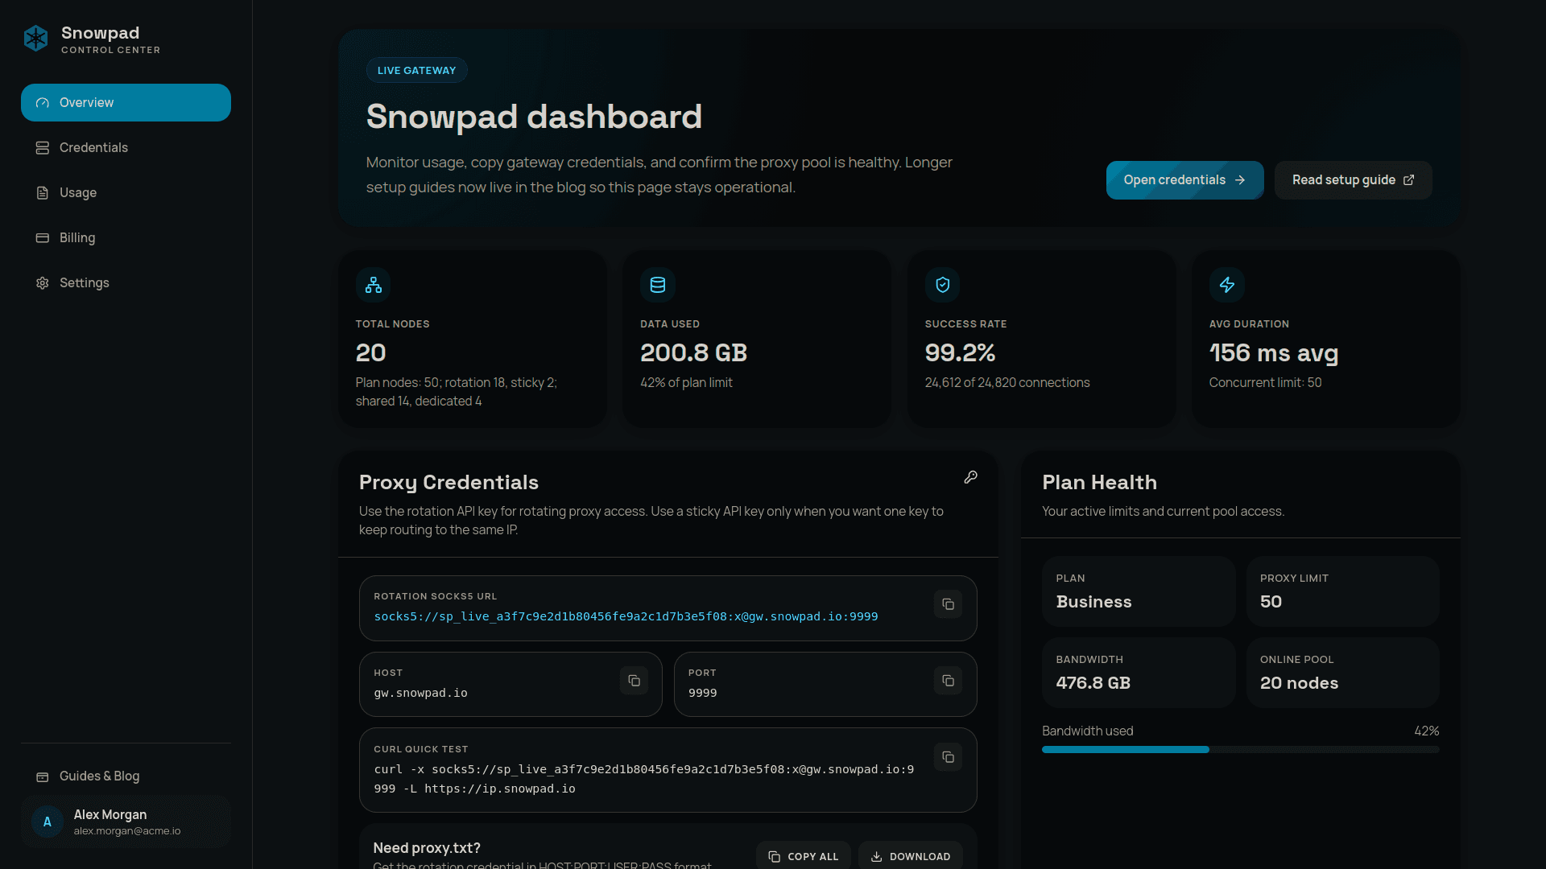Click the Usage document icon
Image resolution: width=1546 pixels, height=869 pixels.
click(x=43, y=193)
